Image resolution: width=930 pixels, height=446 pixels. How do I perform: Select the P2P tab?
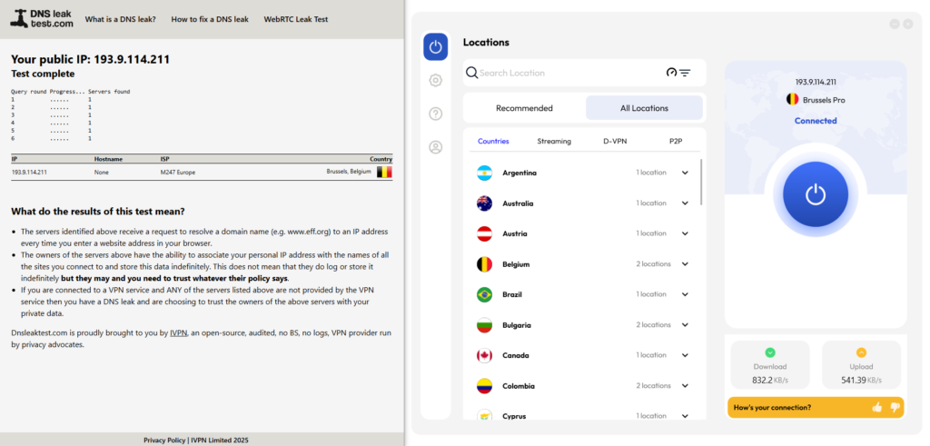point(676,141)
